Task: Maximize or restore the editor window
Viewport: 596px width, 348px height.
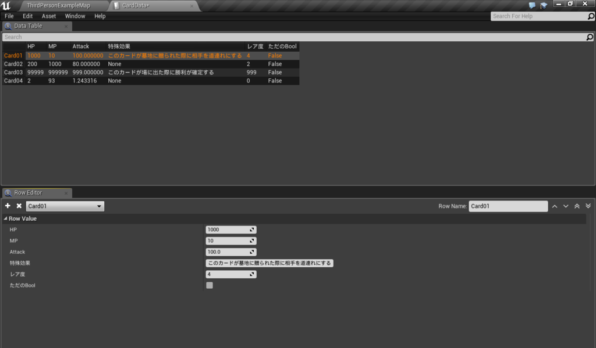Action: coord(570,4)
